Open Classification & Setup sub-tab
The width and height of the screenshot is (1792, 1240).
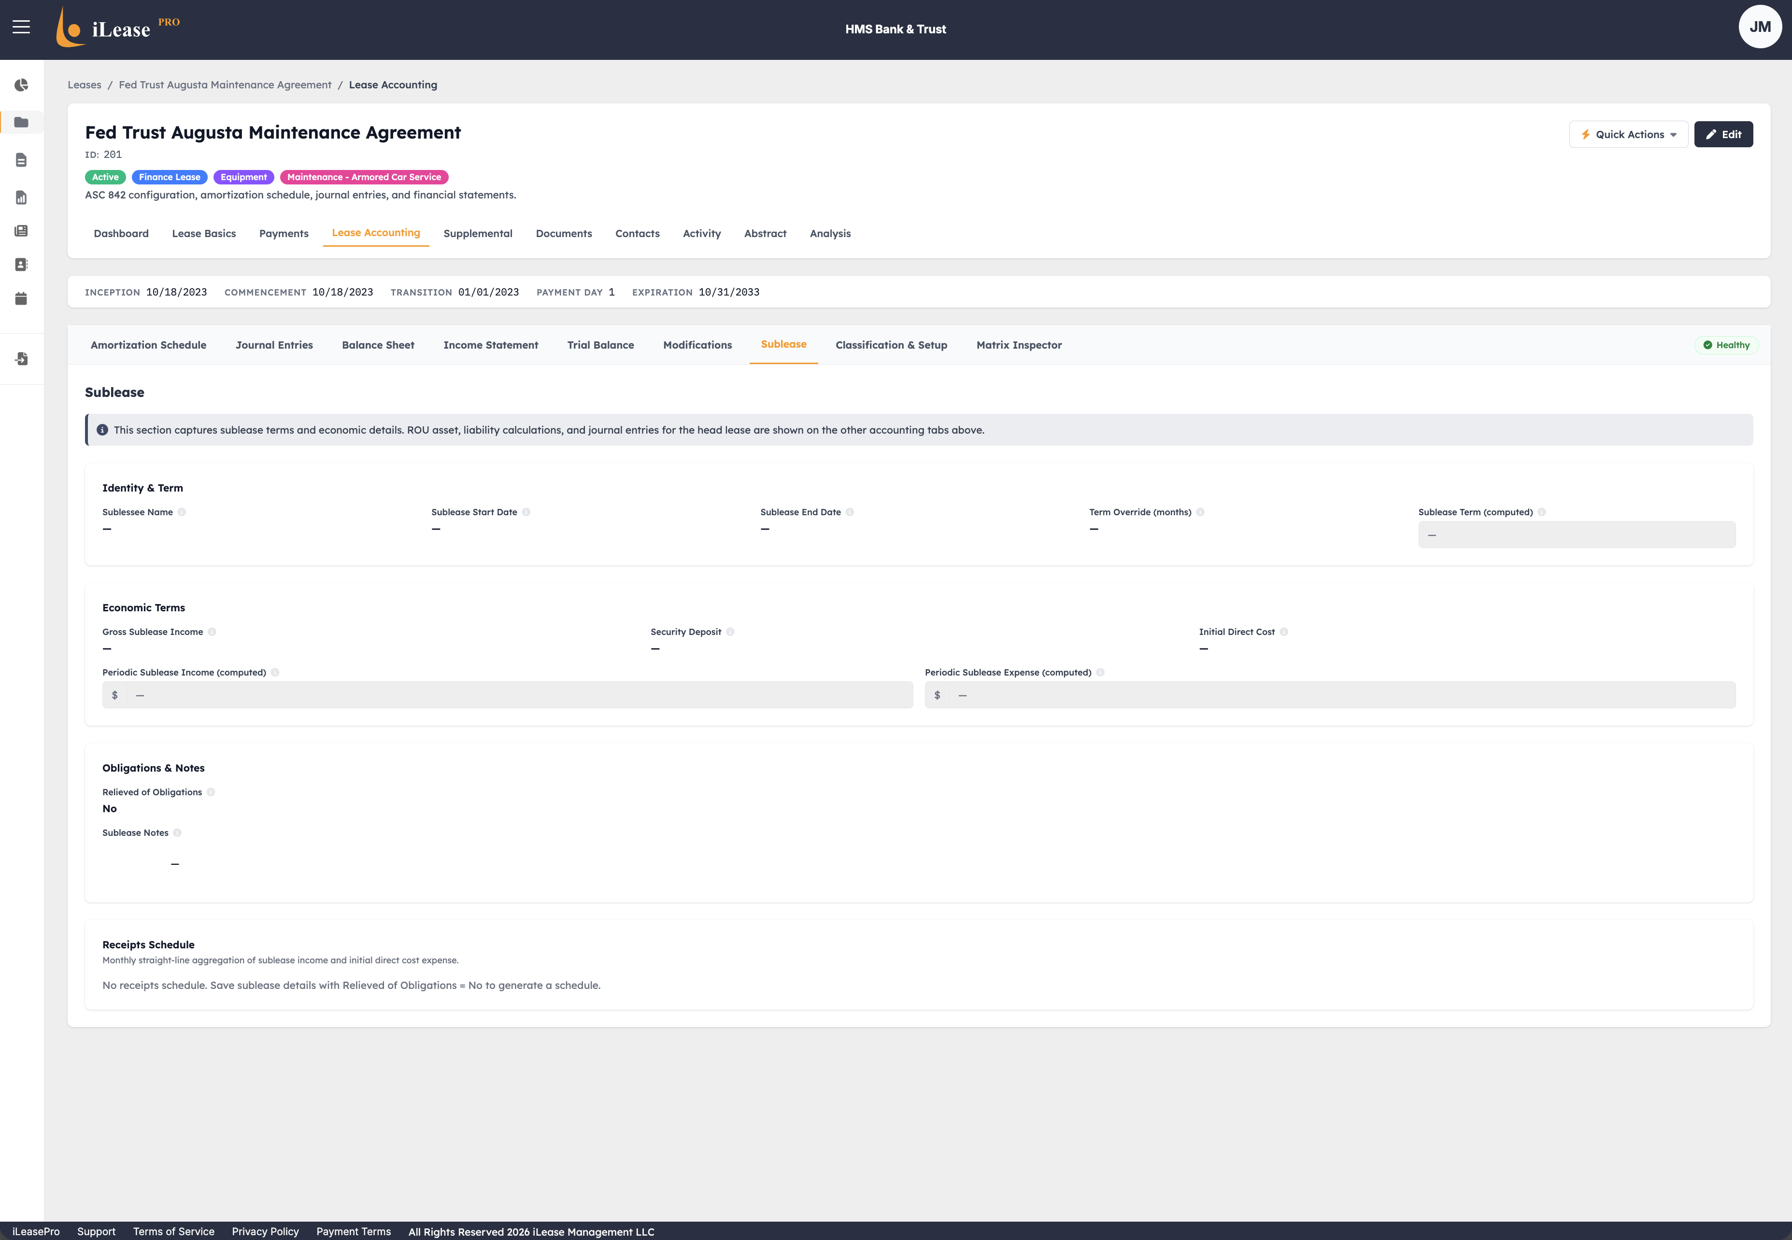[x=891, y=345]
